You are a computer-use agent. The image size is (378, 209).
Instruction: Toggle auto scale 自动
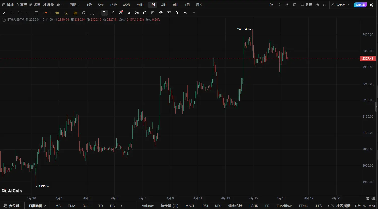[x=372, y=206]
